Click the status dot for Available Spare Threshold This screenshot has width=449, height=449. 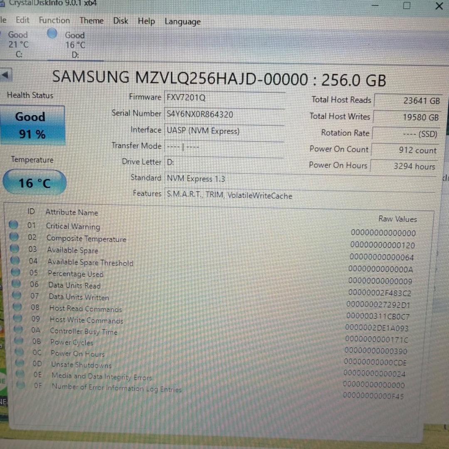[15, 260]
